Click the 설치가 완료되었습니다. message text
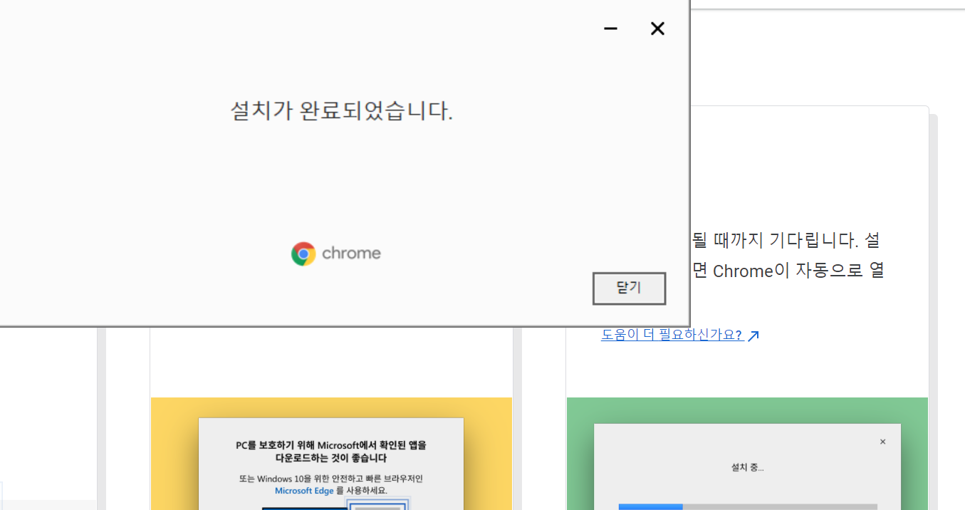The height and width of the screenshot is (510, 965). click(x=341, y=111)
